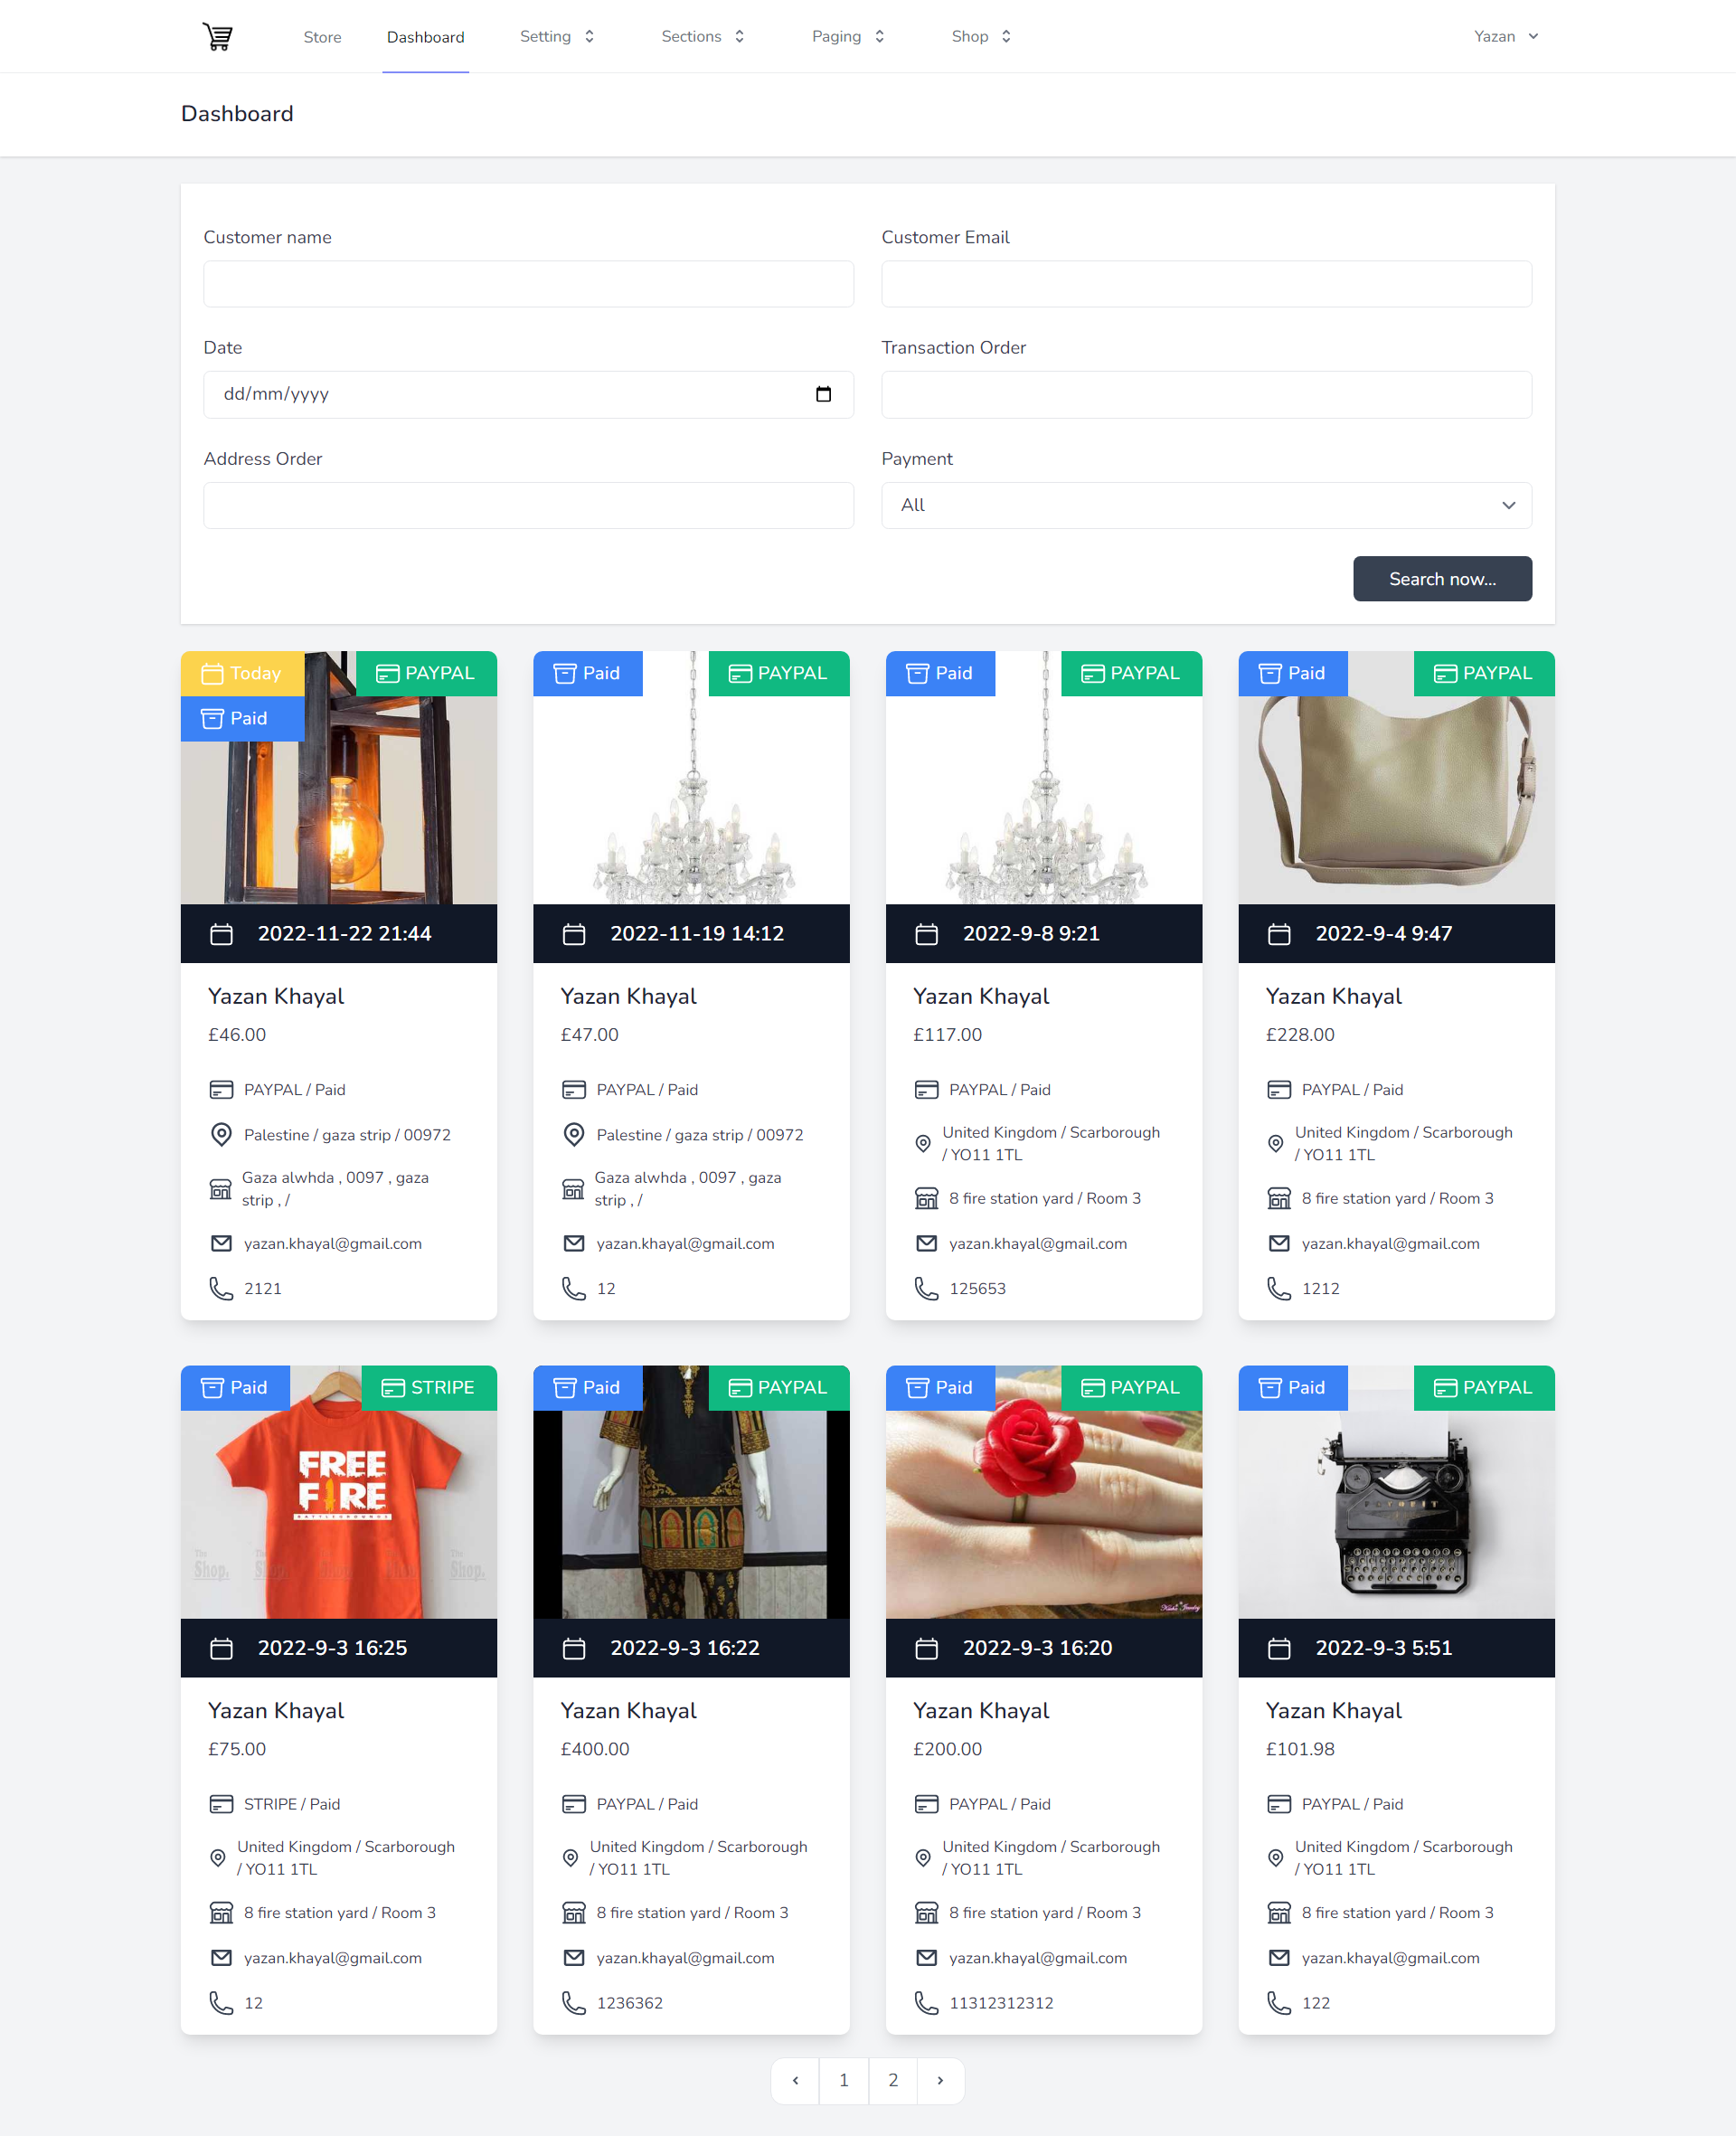Expand the Settings dropdown in top navigation

556,35
